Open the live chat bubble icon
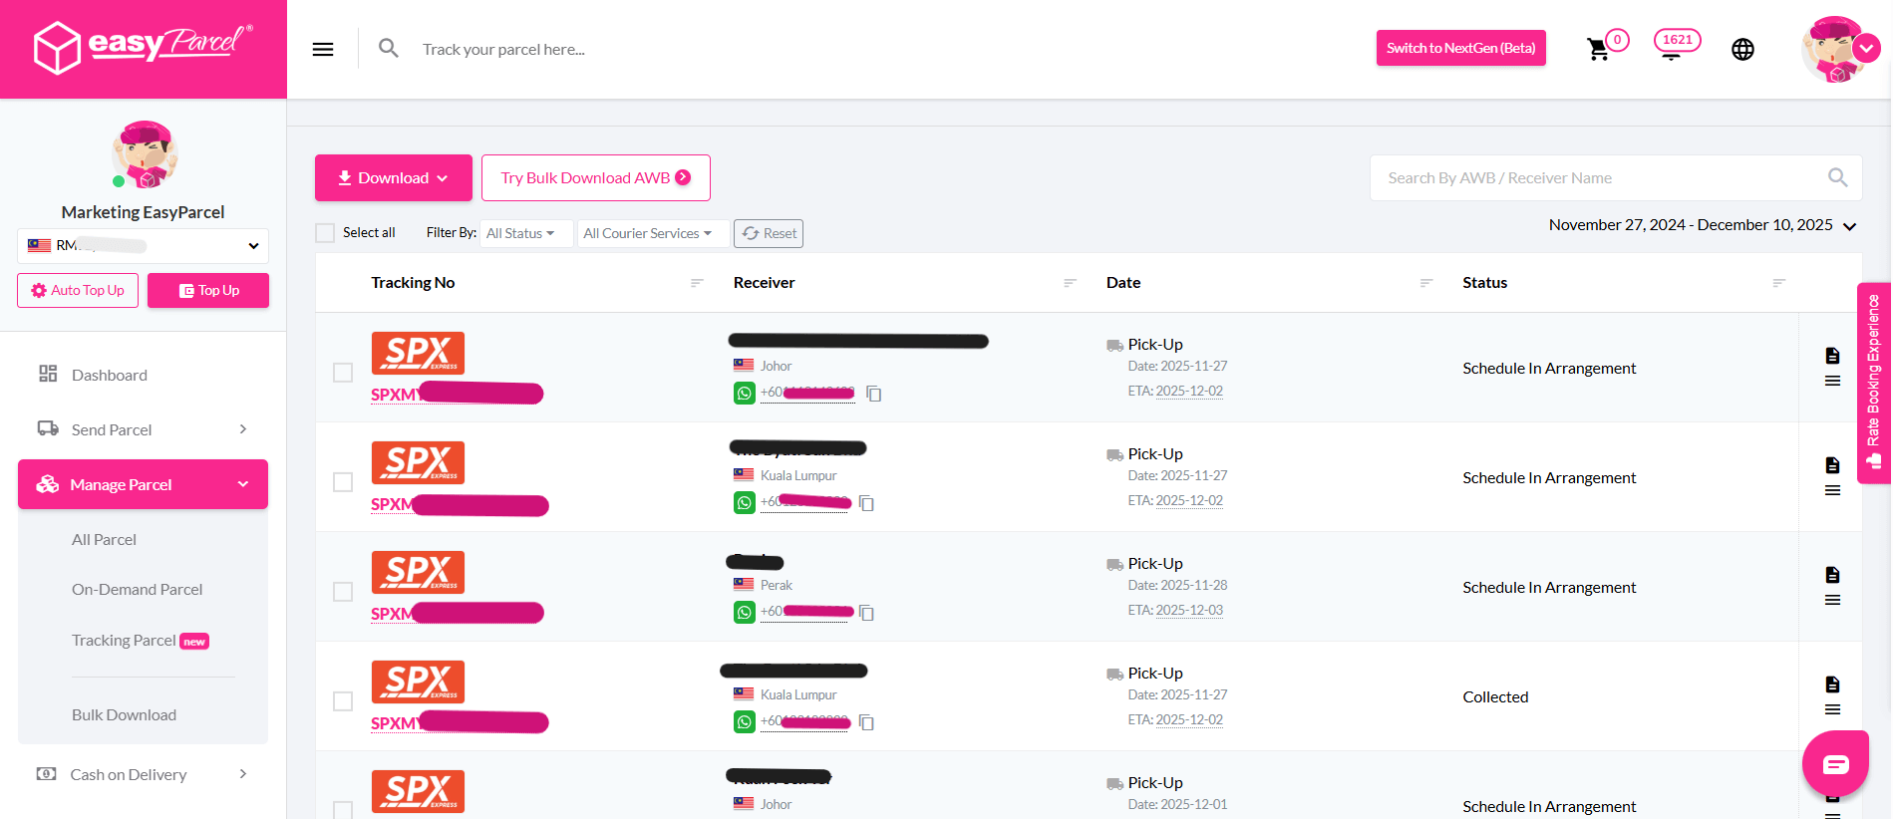 [1834, 763]
